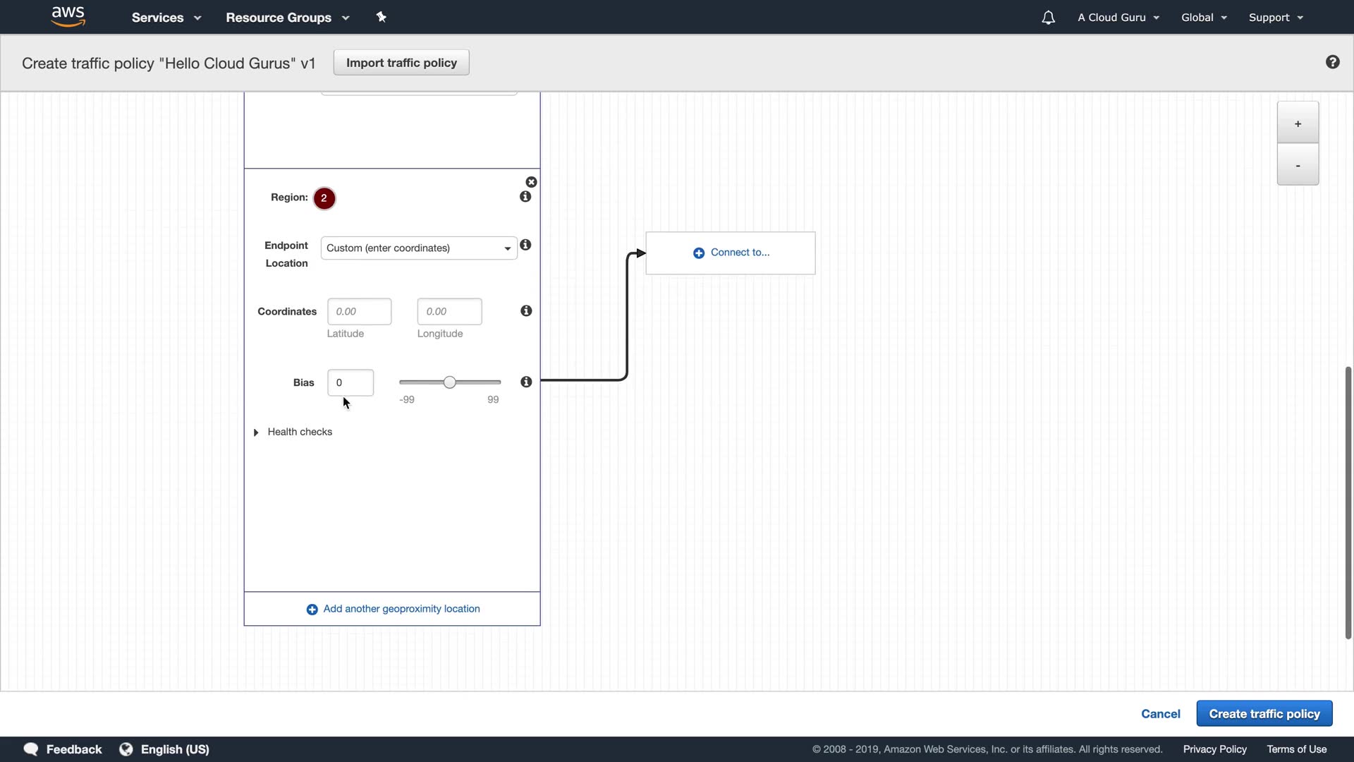Click Create traffic policy button
This screenshot has height=762, width=1354.
tap(1264, 714)
